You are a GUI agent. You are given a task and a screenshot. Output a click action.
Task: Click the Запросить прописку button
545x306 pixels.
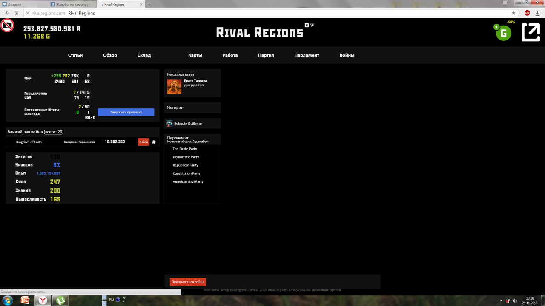(x=126, y=112)
